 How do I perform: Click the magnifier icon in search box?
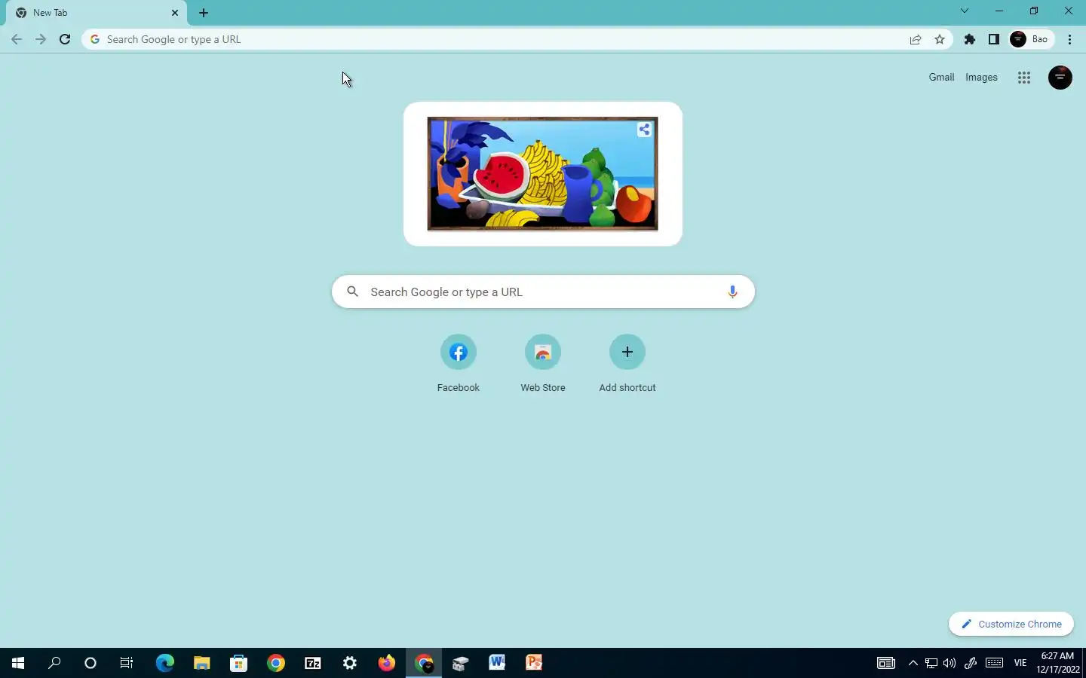(x=352, y=292)
